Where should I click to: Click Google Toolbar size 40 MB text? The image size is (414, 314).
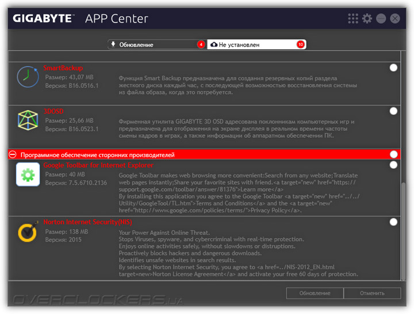[65, 175]
